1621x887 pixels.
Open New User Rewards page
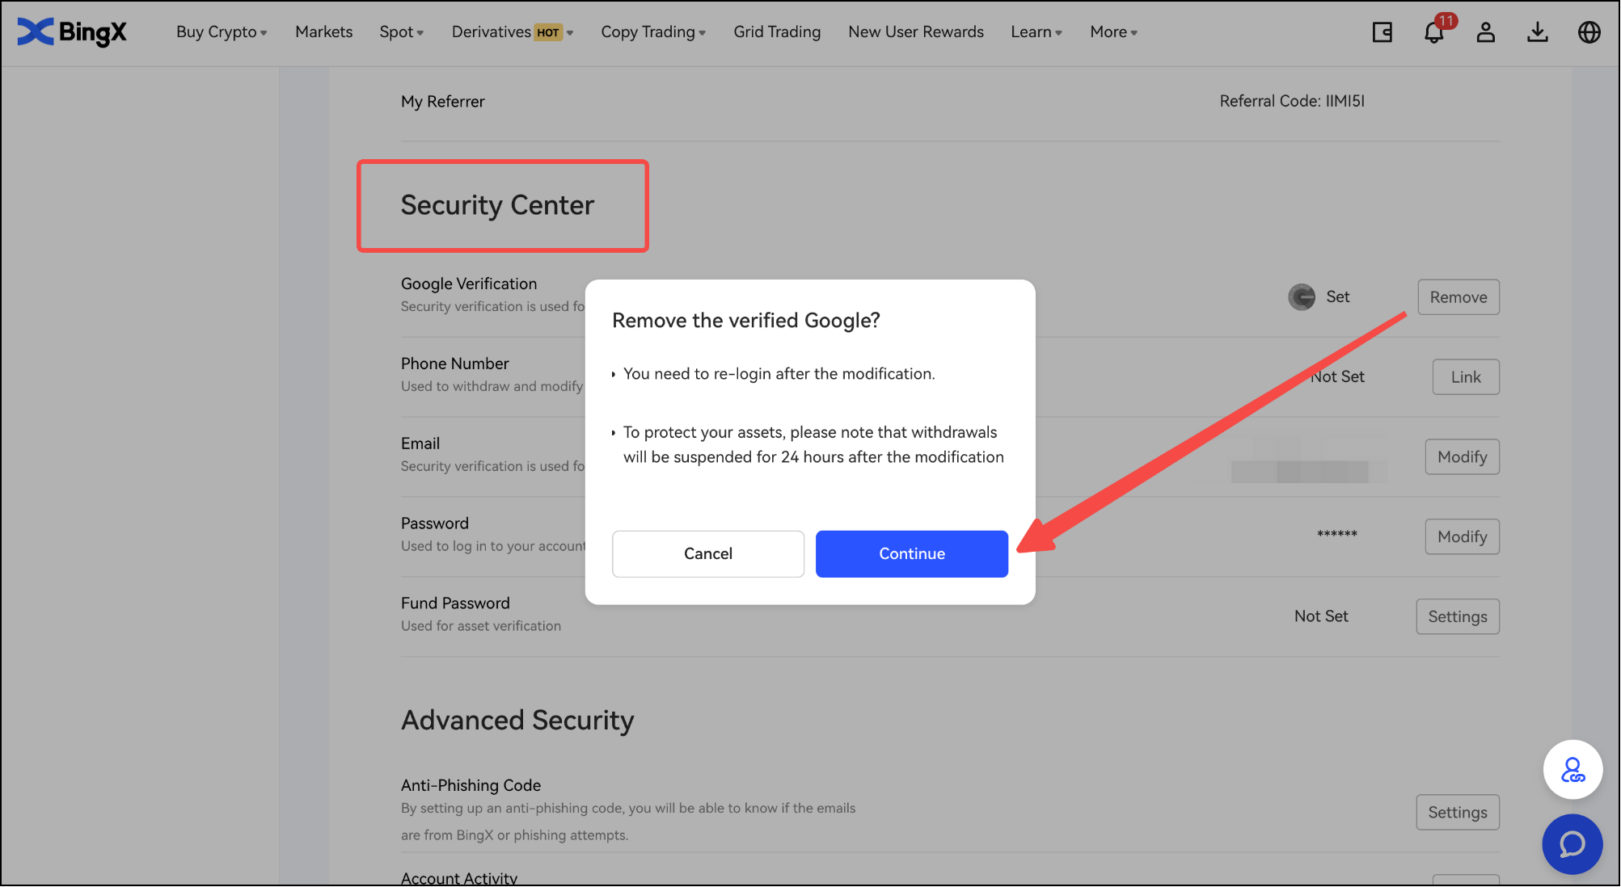[915, 32]
